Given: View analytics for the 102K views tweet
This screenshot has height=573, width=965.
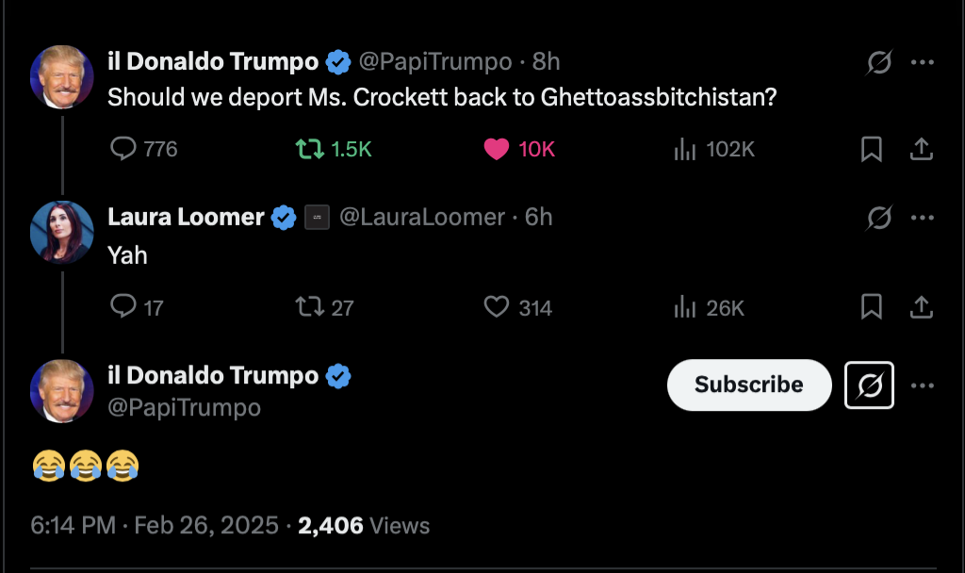Looking at the screenshot, I should [x=685, y=149].
